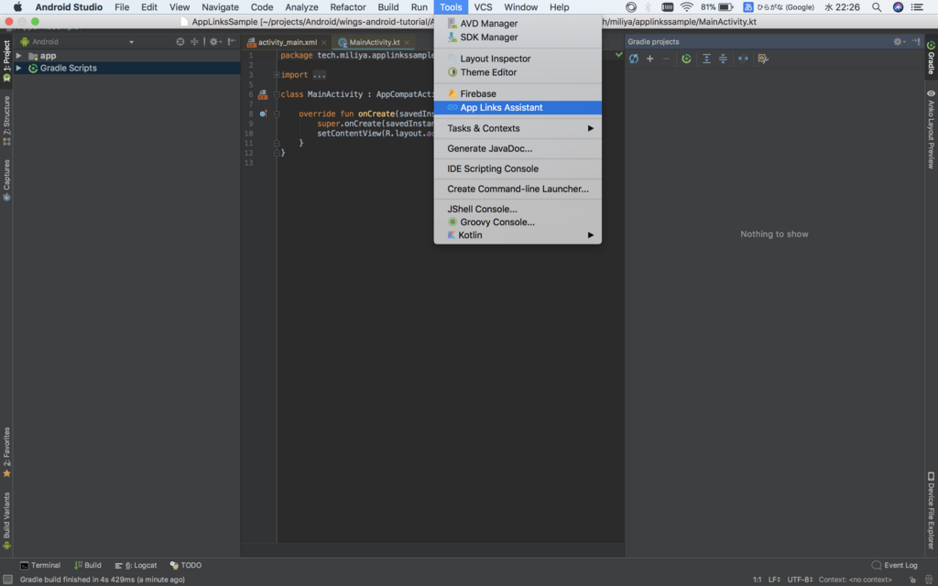Image resolution: width=938 pixels, height=586 pixels.
Task: Open 1: Project side tab
Action: (6, 61)
